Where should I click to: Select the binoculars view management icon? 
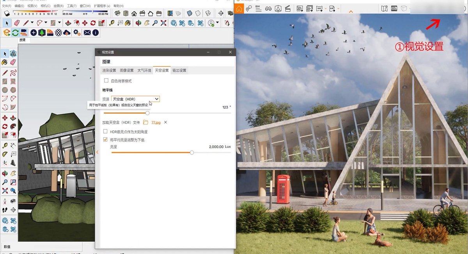click(268, 8)
